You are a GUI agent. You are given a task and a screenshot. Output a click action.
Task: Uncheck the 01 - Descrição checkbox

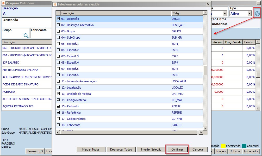[58, 19]
